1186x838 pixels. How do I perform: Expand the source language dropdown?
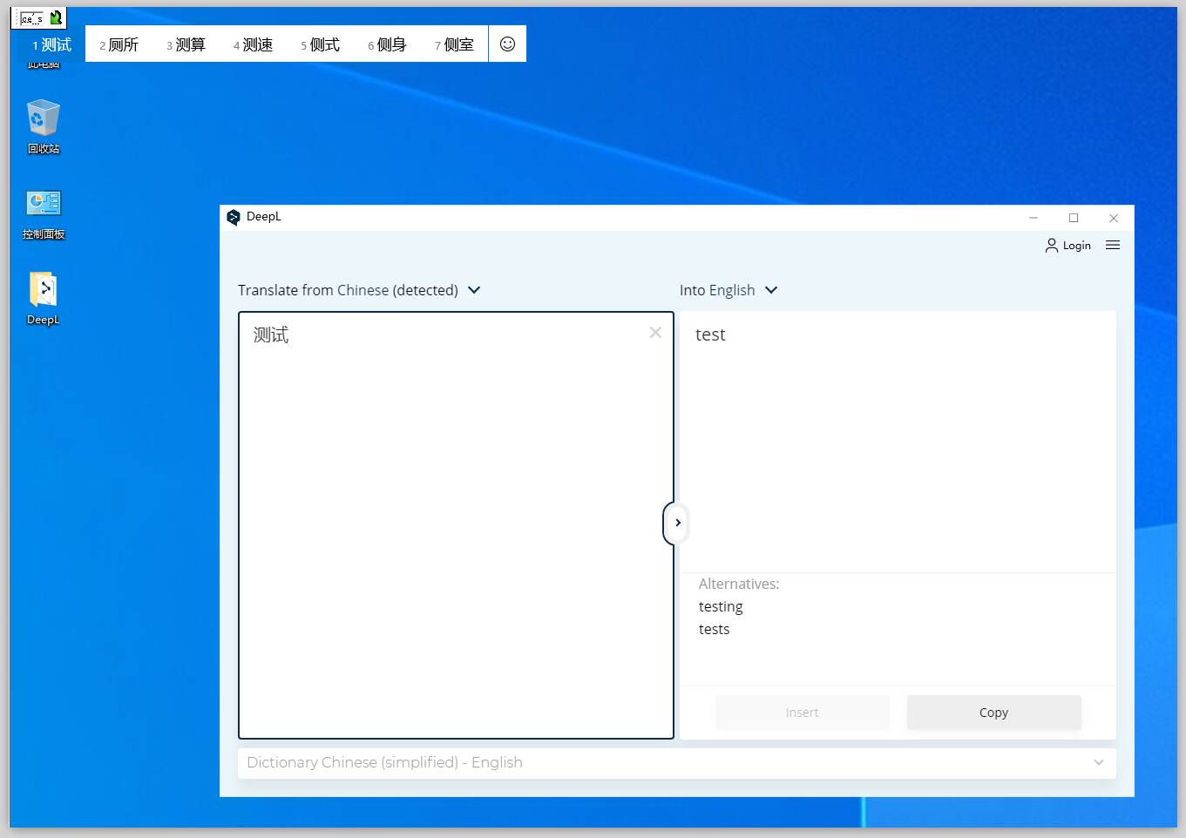click(x=474, y=290)
